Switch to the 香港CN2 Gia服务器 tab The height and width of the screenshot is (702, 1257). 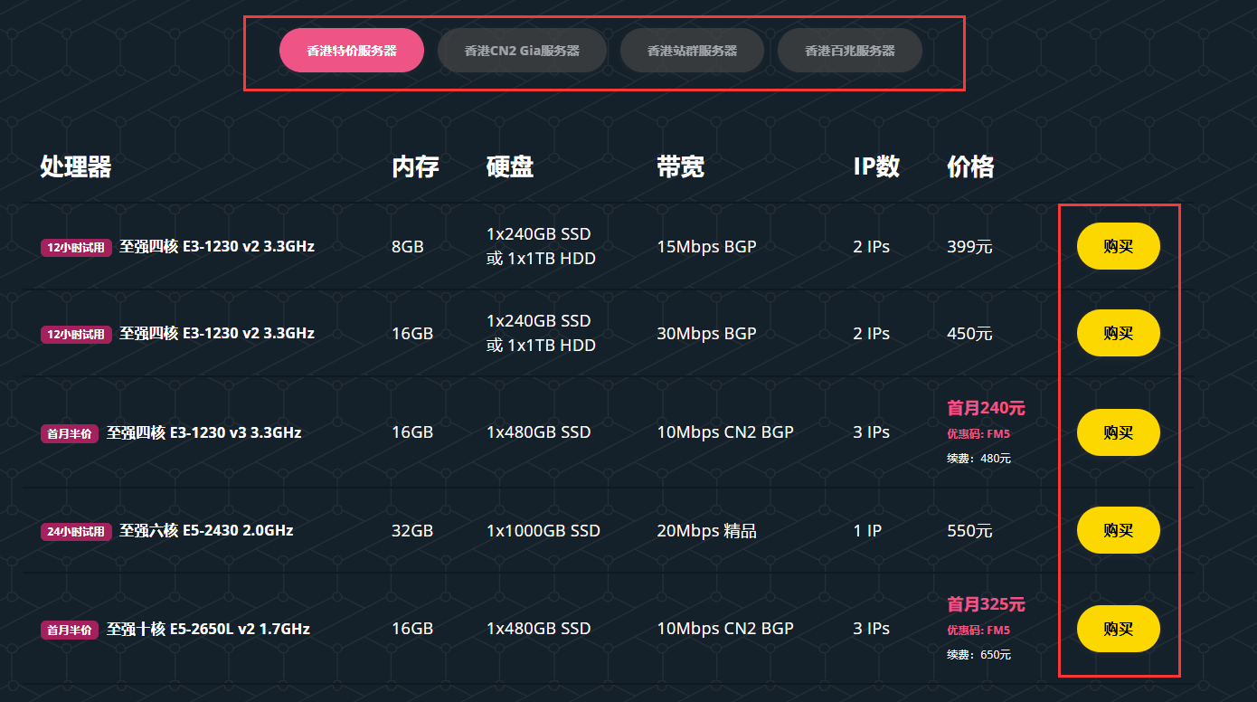point(522,51)
